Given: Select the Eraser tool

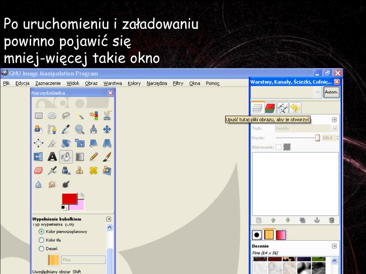Looking at the screenshot, I should point(39,171).
